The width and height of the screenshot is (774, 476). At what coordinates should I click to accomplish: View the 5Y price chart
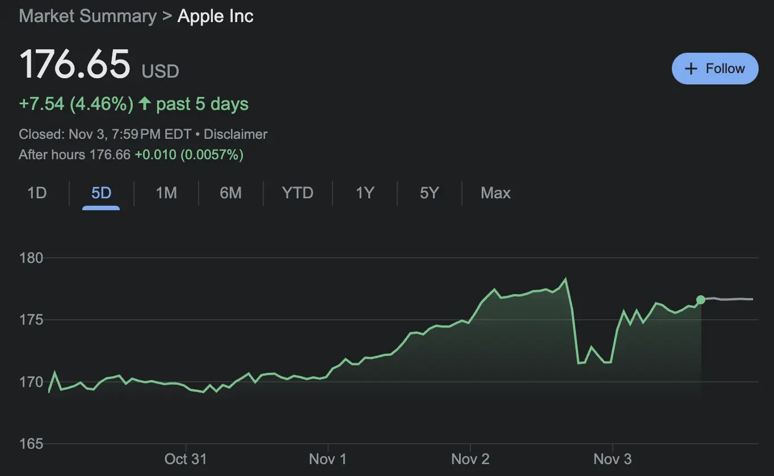click(x=429, y=193)
